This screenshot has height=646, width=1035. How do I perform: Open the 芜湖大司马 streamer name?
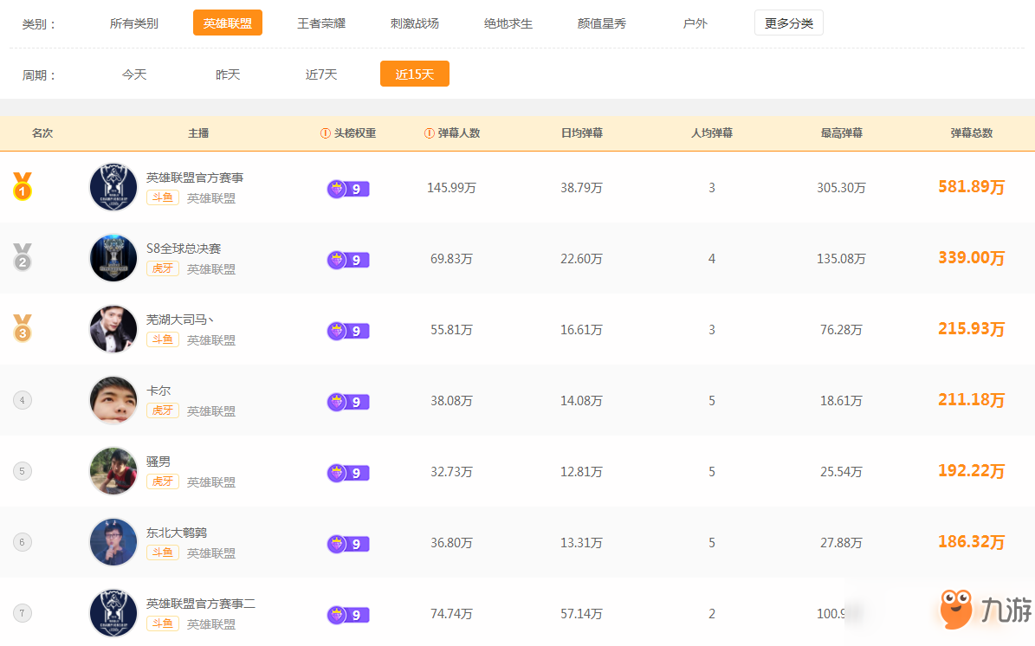(180, 320)
